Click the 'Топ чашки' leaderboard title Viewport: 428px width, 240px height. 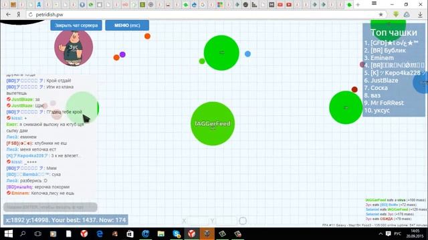pos(394,33)
